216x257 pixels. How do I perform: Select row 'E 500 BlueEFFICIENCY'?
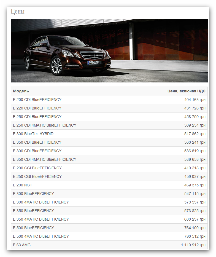click(109, 228)
